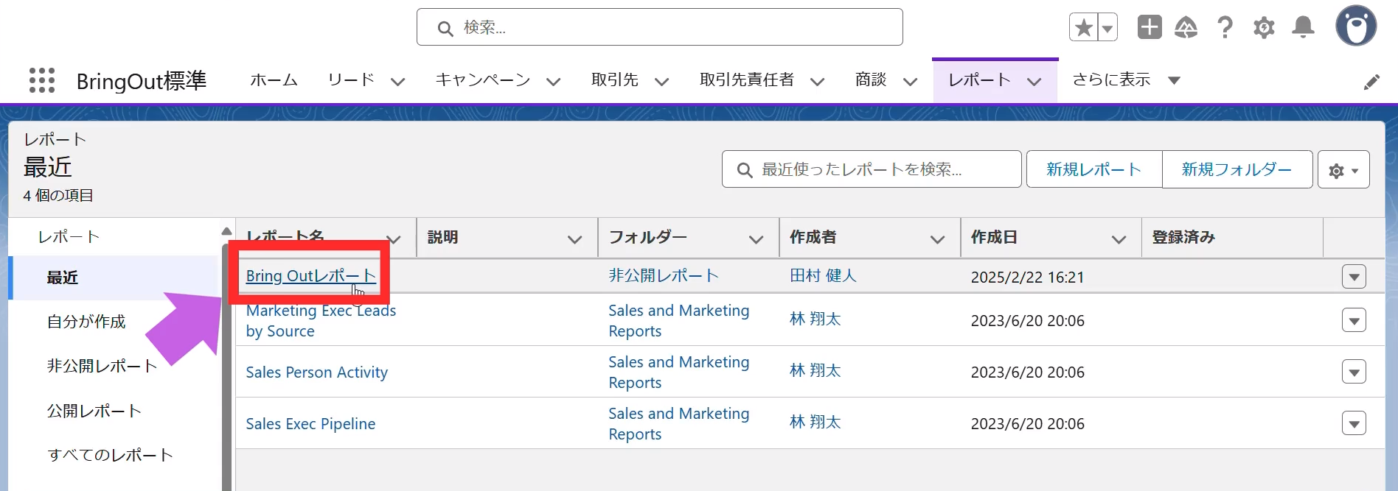This screenshot has height=491, width=1398.
Task: Open the favorites list dropdown arrow
Action: (1107, 28)
